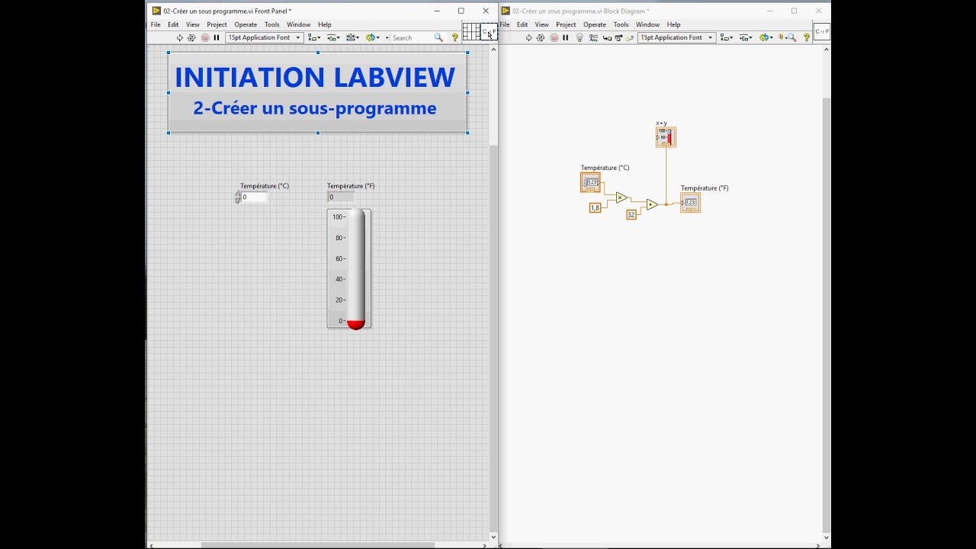
Task: Click the thermometer indicator on Front Panel
Action: pyautogui.click(x=349, y=268)
